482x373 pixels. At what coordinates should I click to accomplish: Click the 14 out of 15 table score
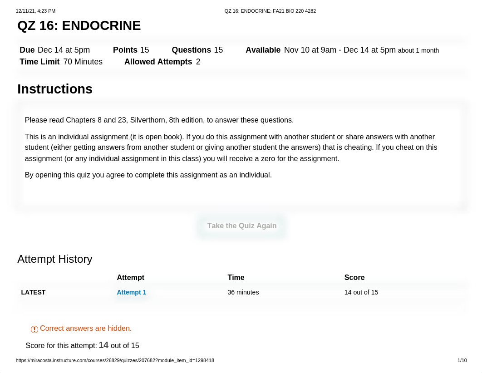tap(361, 292)
